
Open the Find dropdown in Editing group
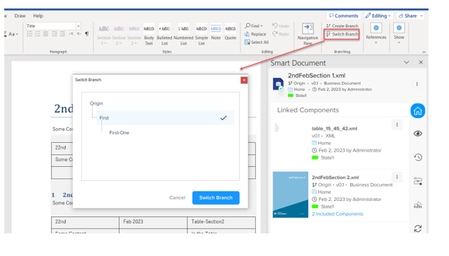click(x=254, y=25)
